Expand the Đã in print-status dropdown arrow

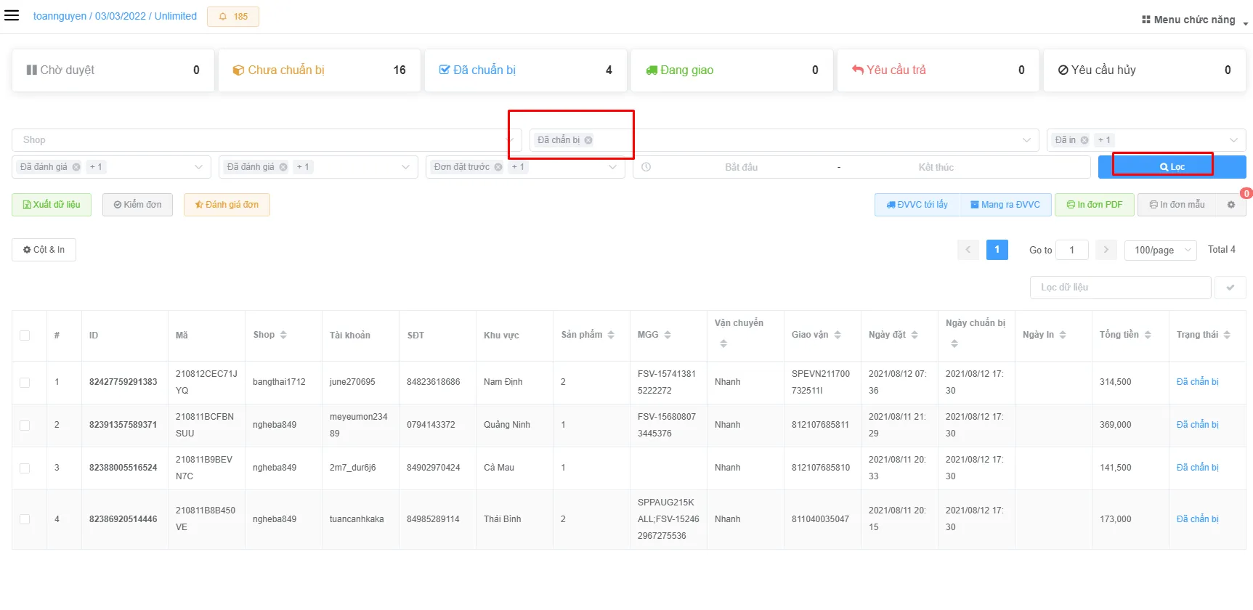pyautogui.click(x=1233, y=140)
